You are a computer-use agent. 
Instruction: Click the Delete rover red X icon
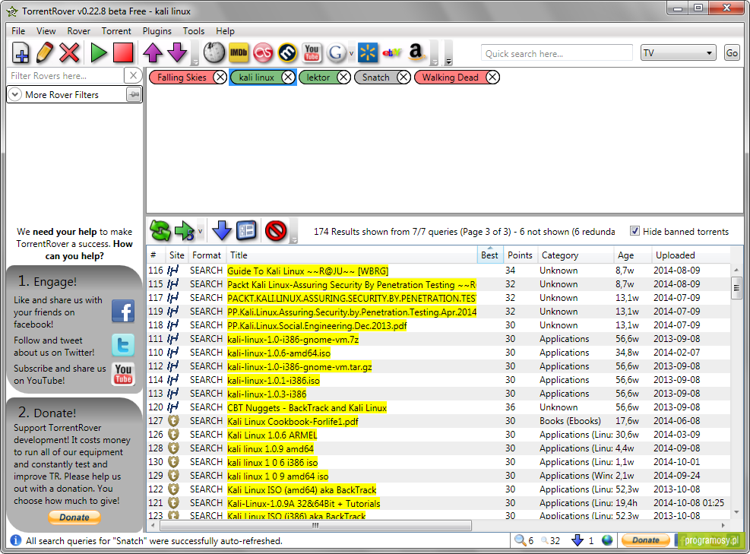(69, 52)
